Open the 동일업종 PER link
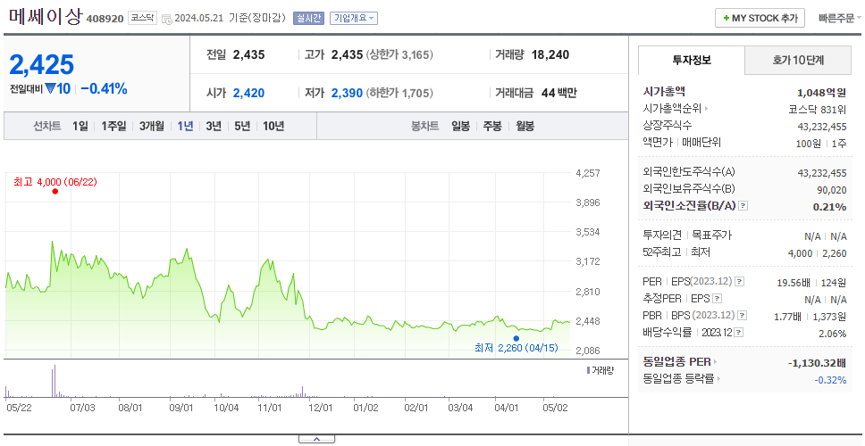The height and width of the screenshot is (446, 865). pos(676,362)
